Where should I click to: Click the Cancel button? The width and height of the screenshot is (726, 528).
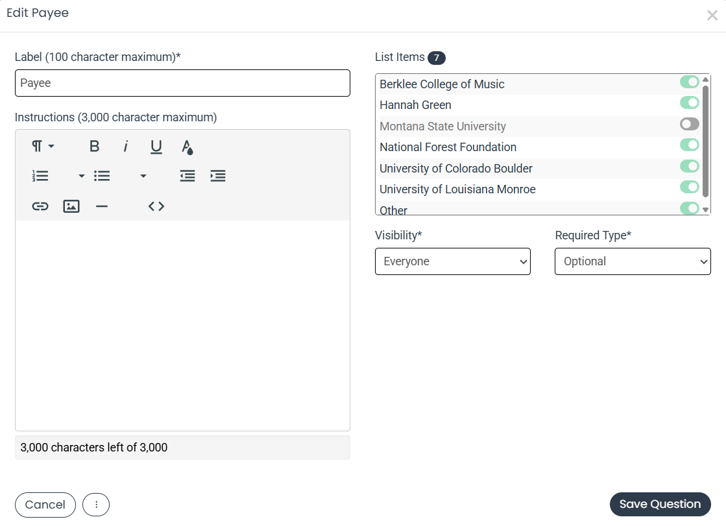coord(45,505)
